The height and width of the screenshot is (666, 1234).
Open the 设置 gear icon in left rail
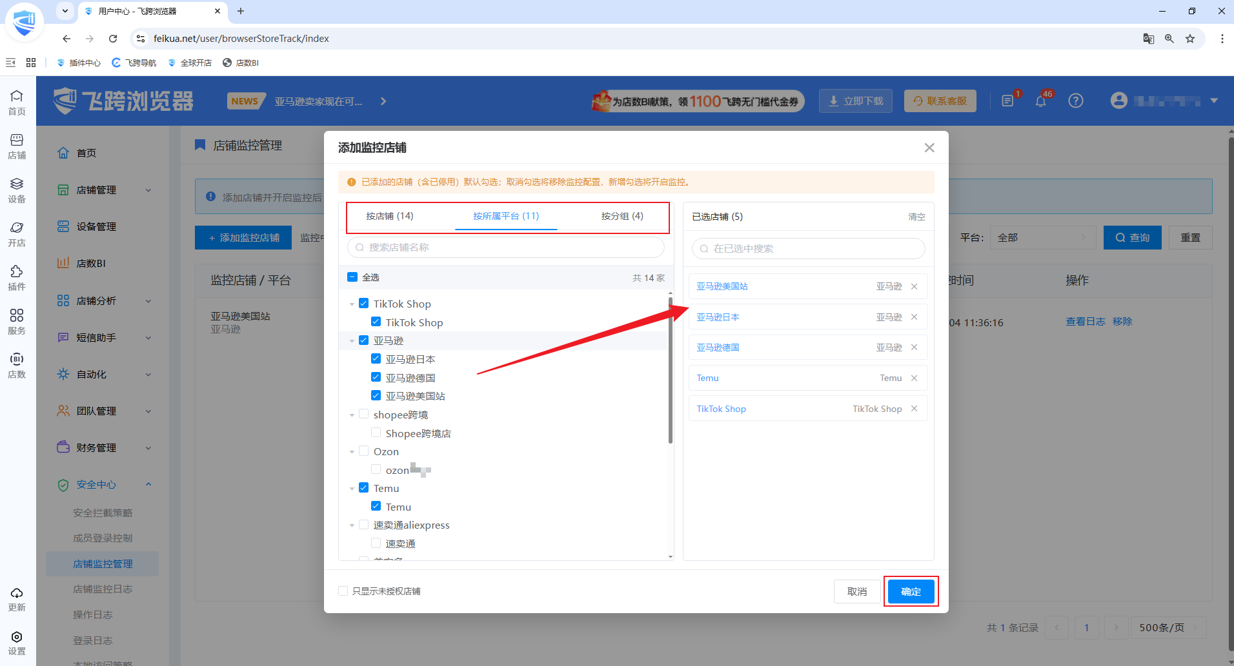[x=17, y=643]
